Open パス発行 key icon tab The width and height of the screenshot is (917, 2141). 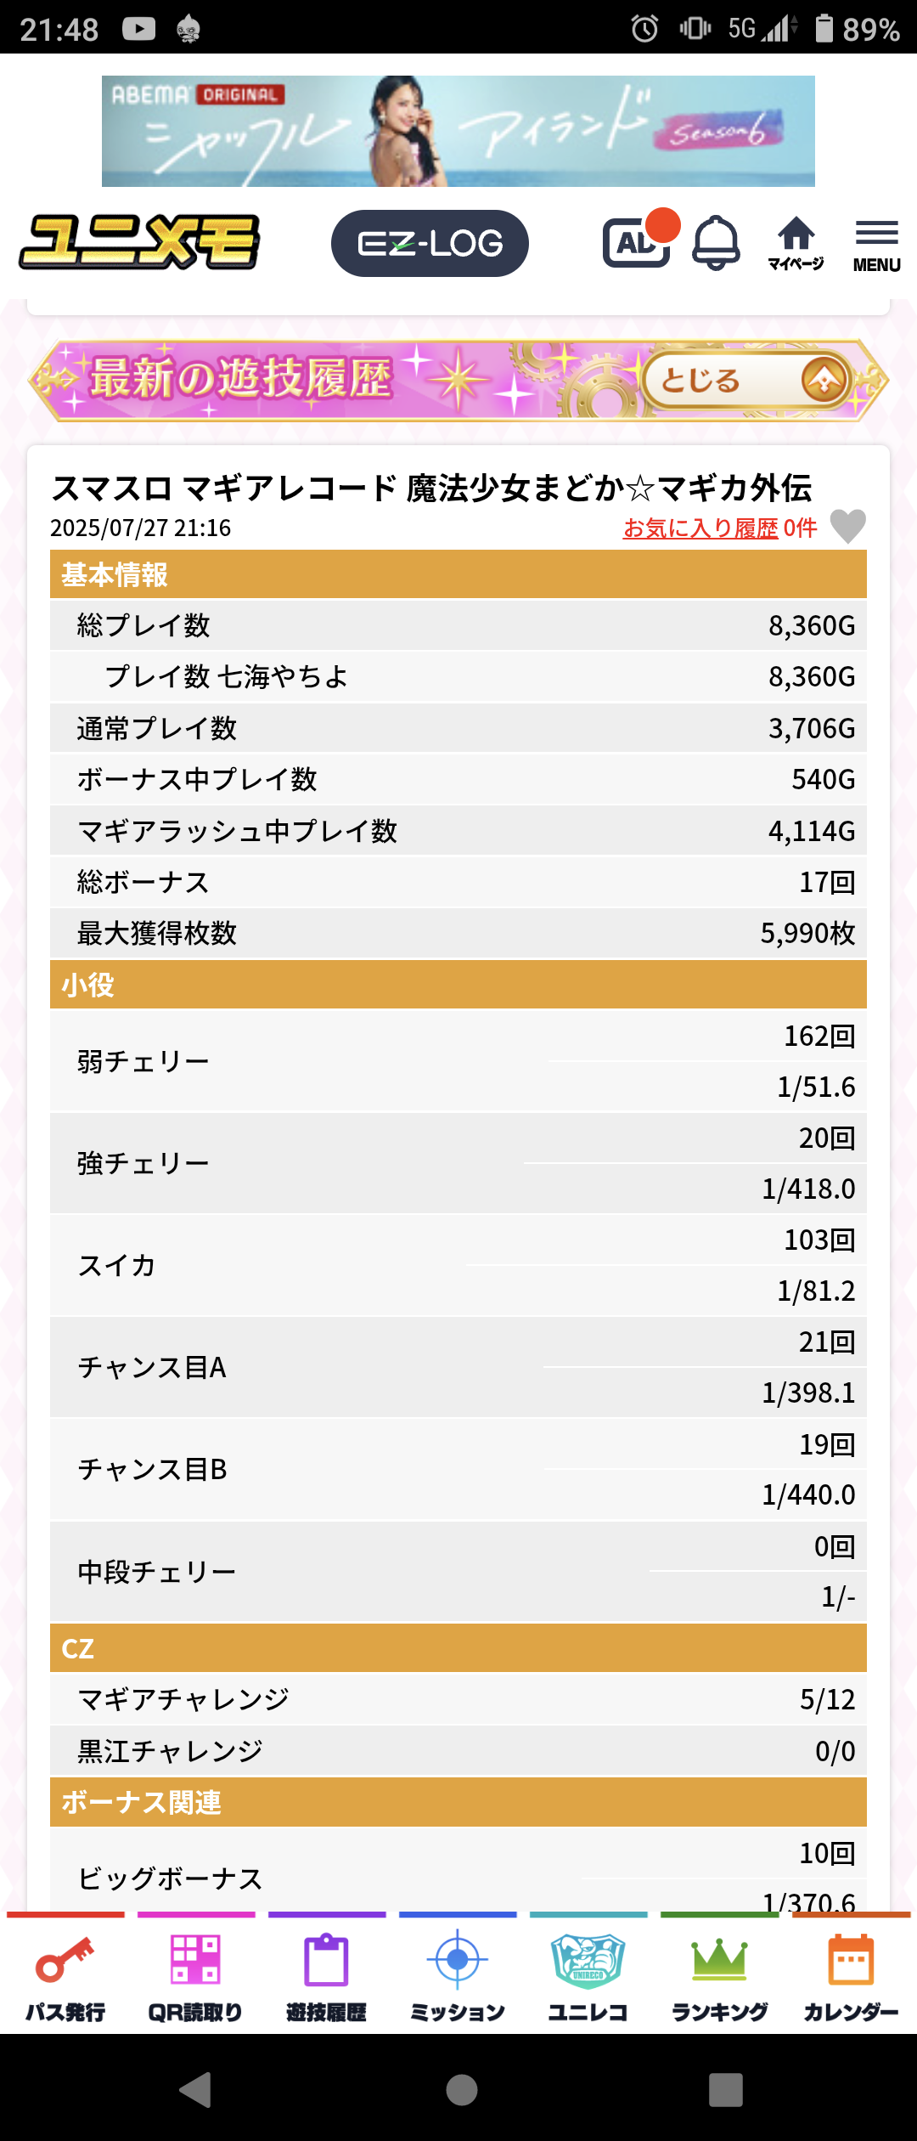click(x=65, y=1977)
